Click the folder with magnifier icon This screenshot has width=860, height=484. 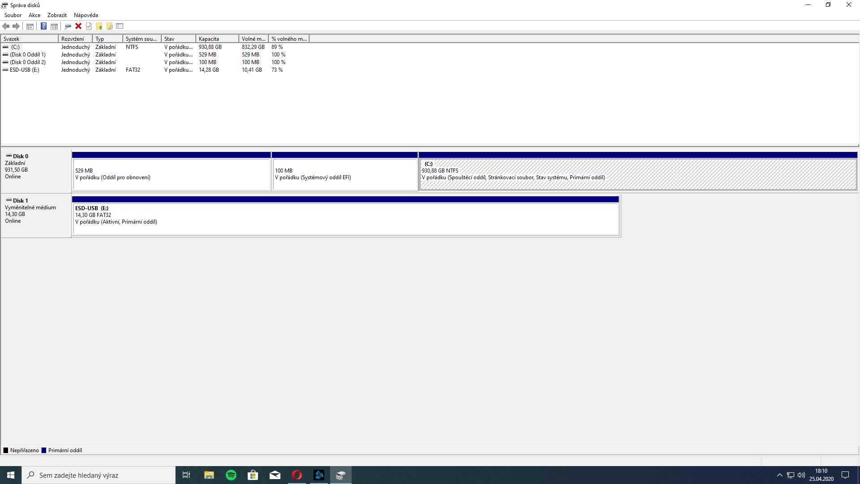(x=109, y=26)
